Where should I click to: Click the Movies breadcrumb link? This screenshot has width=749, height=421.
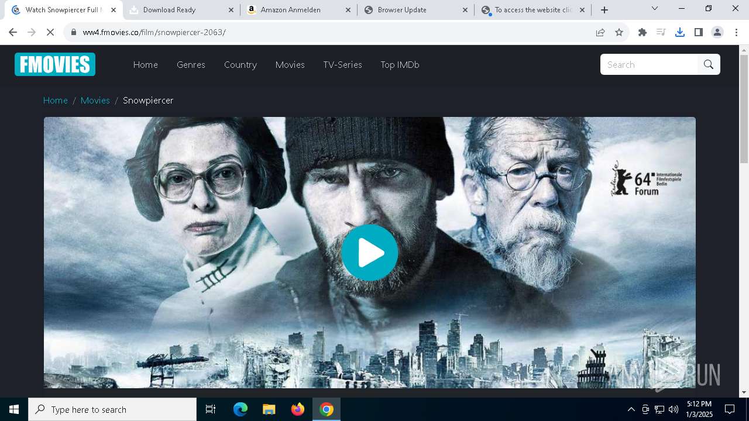(95, 100)
